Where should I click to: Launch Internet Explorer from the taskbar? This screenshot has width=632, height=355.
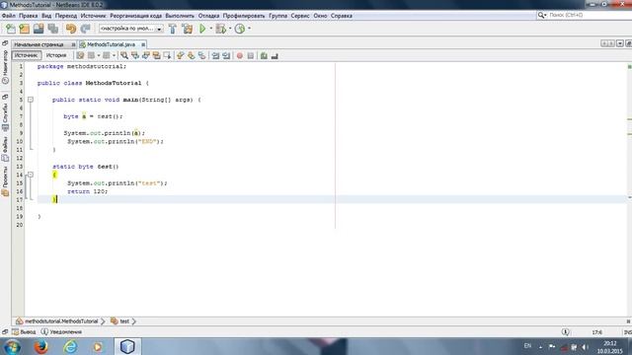(x=70, y=346)
